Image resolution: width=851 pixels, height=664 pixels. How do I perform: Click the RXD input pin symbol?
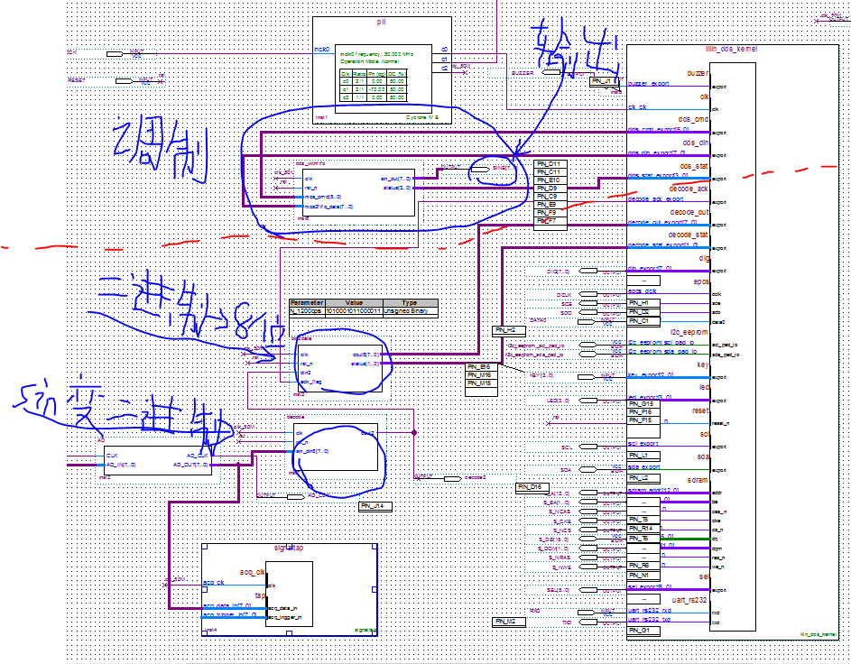click(x=587, y=613)
